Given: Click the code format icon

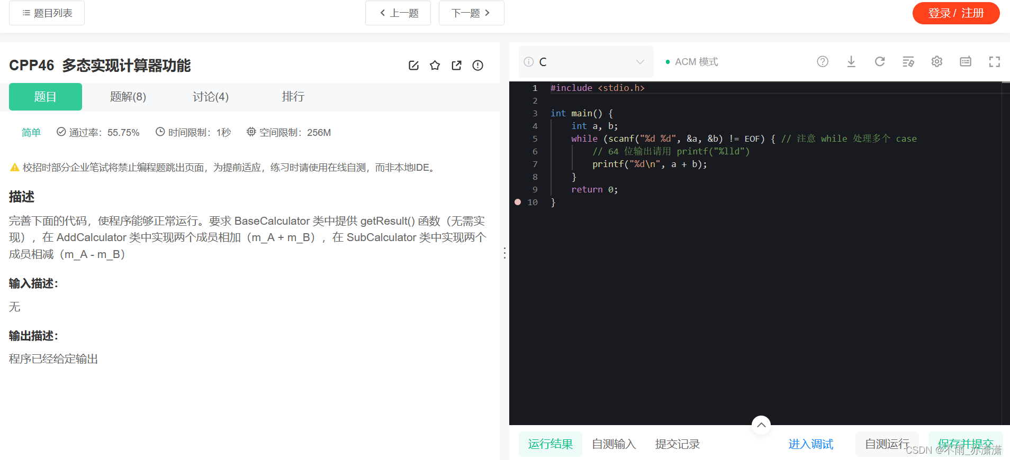Looking at the screenshot, I should coord(908,62).
